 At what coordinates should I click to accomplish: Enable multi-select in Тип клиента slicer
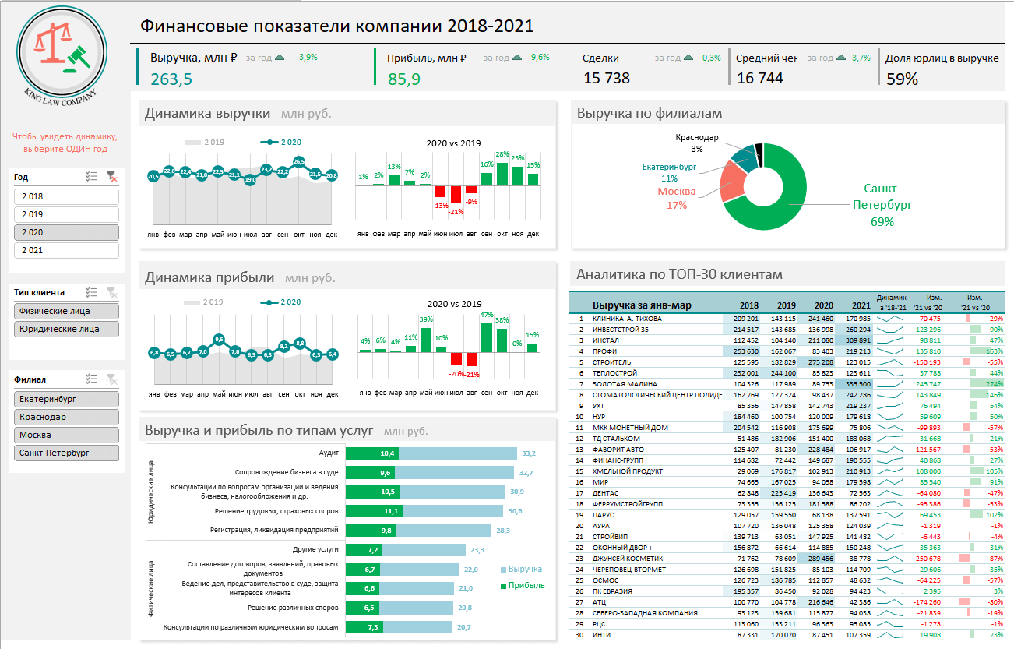point(92,292)
